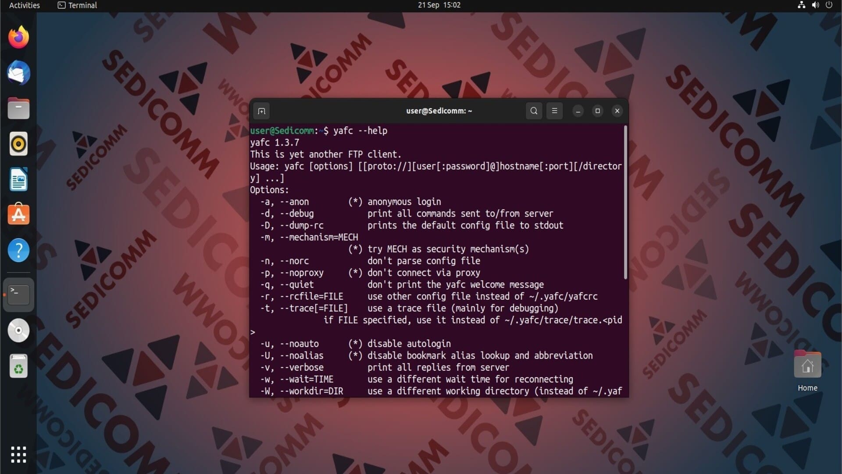Click the '-d, --debug' option line
Screen dimensions: 842x474
407,214
